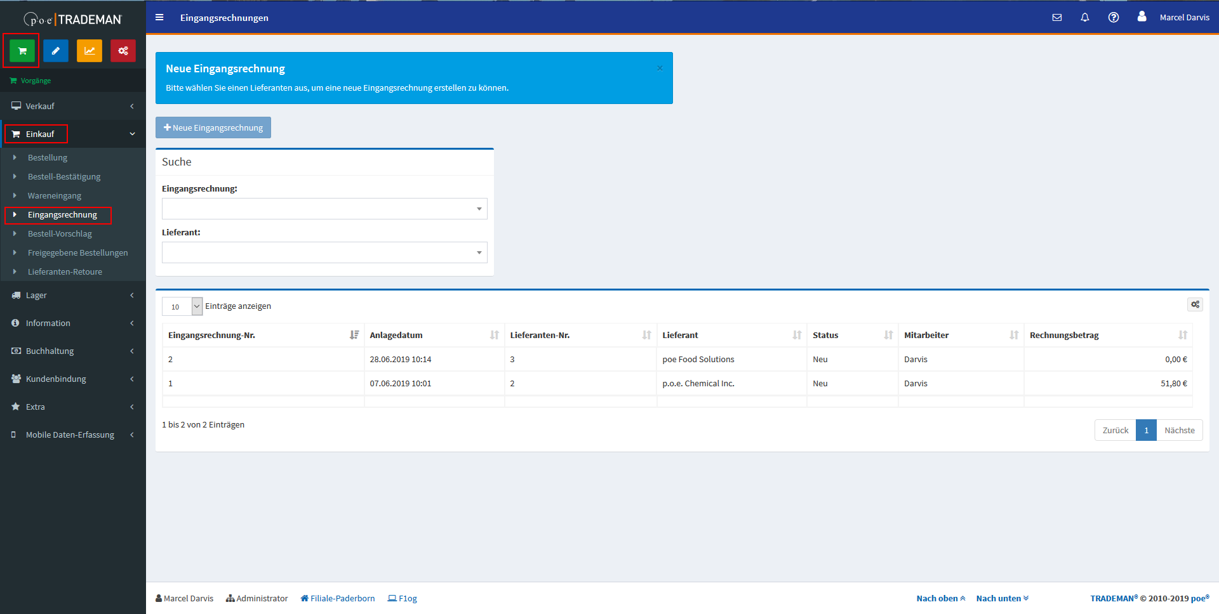Click the green shopping cart Vorgänge icon
Viewport: 1219px width, 614px height.
pos(22,51)
